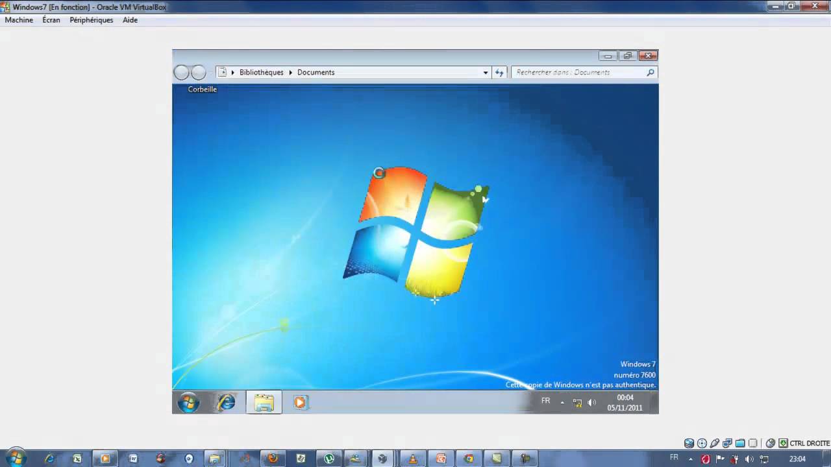Image resolution: width=831 pixels, height=467 pixels.
Task: Click the VirtualBox shared folders indicator
Action: (x=740, y=444)
